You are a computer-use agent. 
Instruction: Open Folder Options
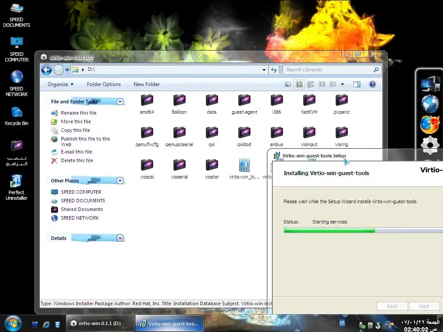coord(104,84)
